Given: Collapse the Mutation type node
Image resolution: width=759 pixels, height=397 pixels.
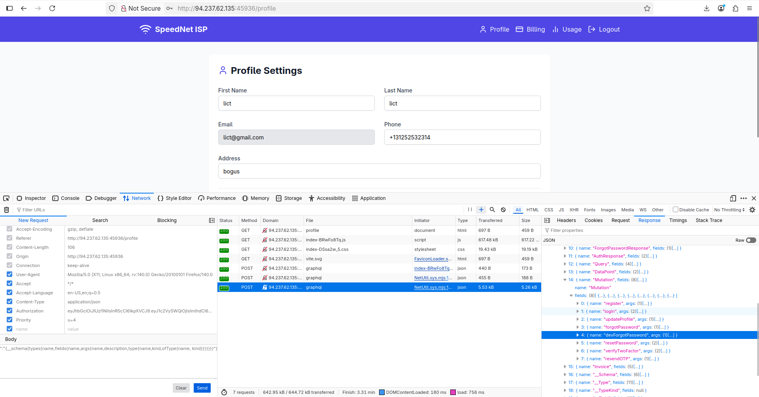Looking at the screenshot, I should click(565, 280).
